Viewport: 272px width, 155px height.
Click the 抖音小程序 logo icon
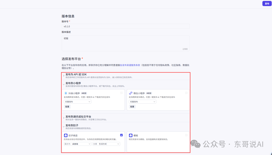coord(66,93)
